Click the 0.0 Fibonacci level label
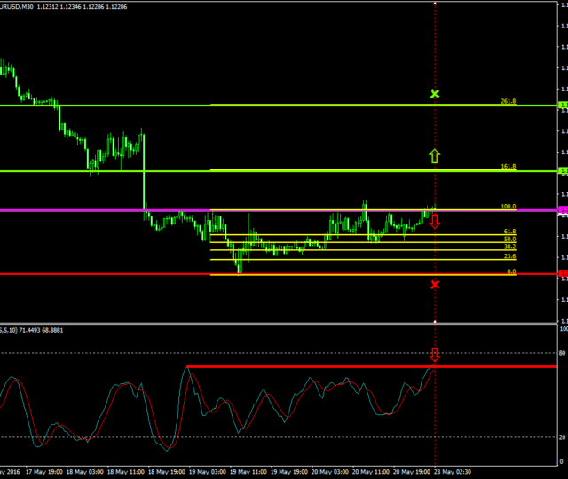 pyautogui.click(x=511, y=271)
